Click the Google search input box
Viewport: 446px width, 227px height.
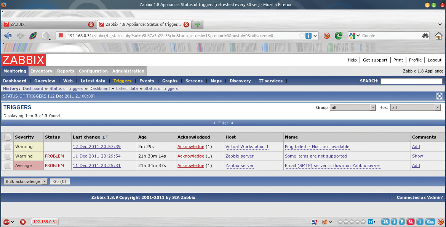[392, 36]
